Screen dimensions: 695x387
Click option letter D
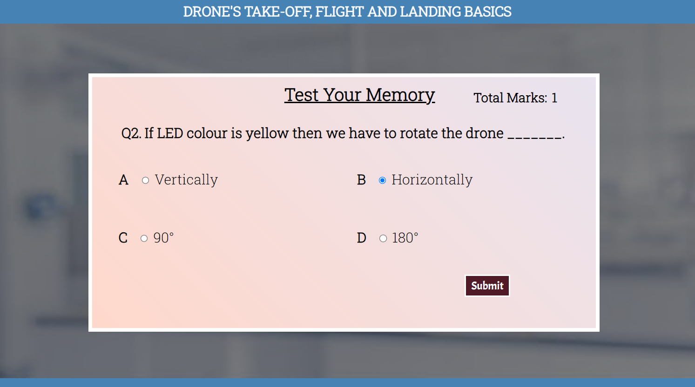click(x=361, y=238)
